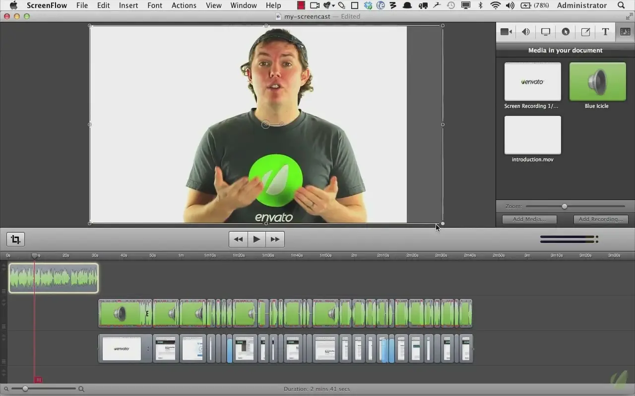Click top-left resize handle of canvas selection

pos(90,26)
